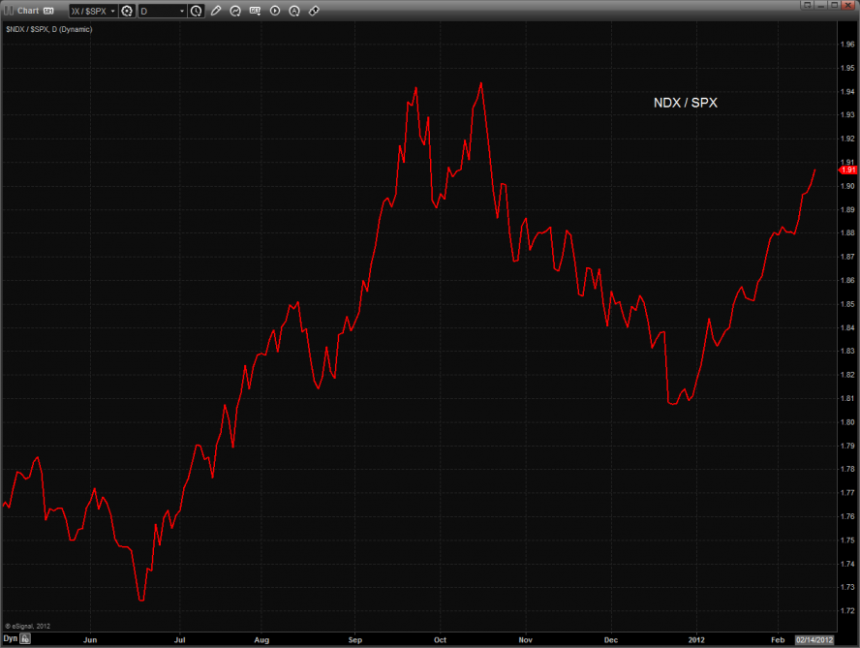Screen dimensions: 860x648
Task: Open the SET chart settings icon
Action: coord(255,11)
